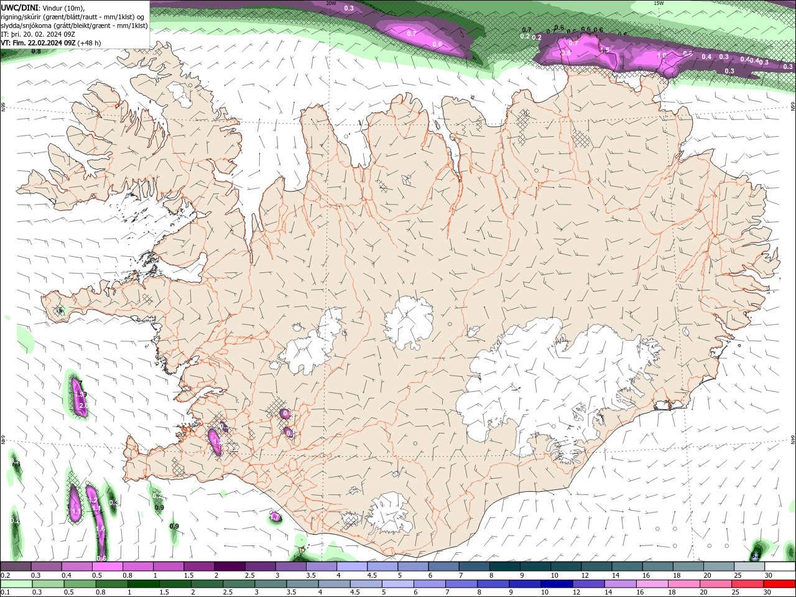Viewport: 796px width, 597px height.
Task: Click the '2.0' value in the west offshore pink patch
Action: point(83,405)
